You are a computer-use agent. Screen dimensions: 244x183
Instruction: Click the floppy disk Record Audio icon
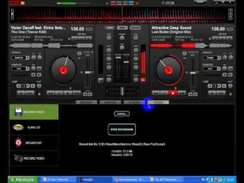(x=18, y=112)
